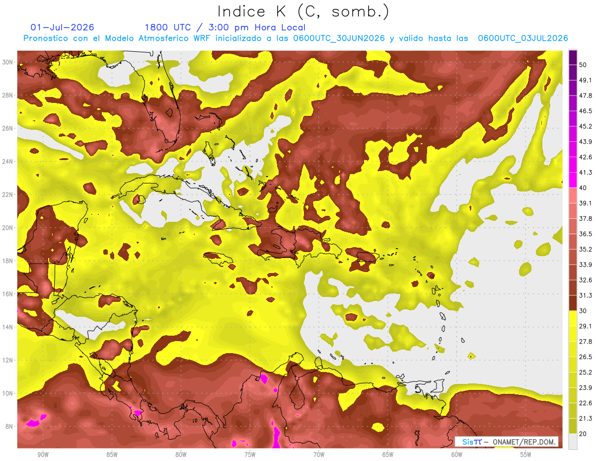Click "1800 UTC / 3:00 pm Hora Local"
Screen dimensions: 596x461
(x=225, y=27)
